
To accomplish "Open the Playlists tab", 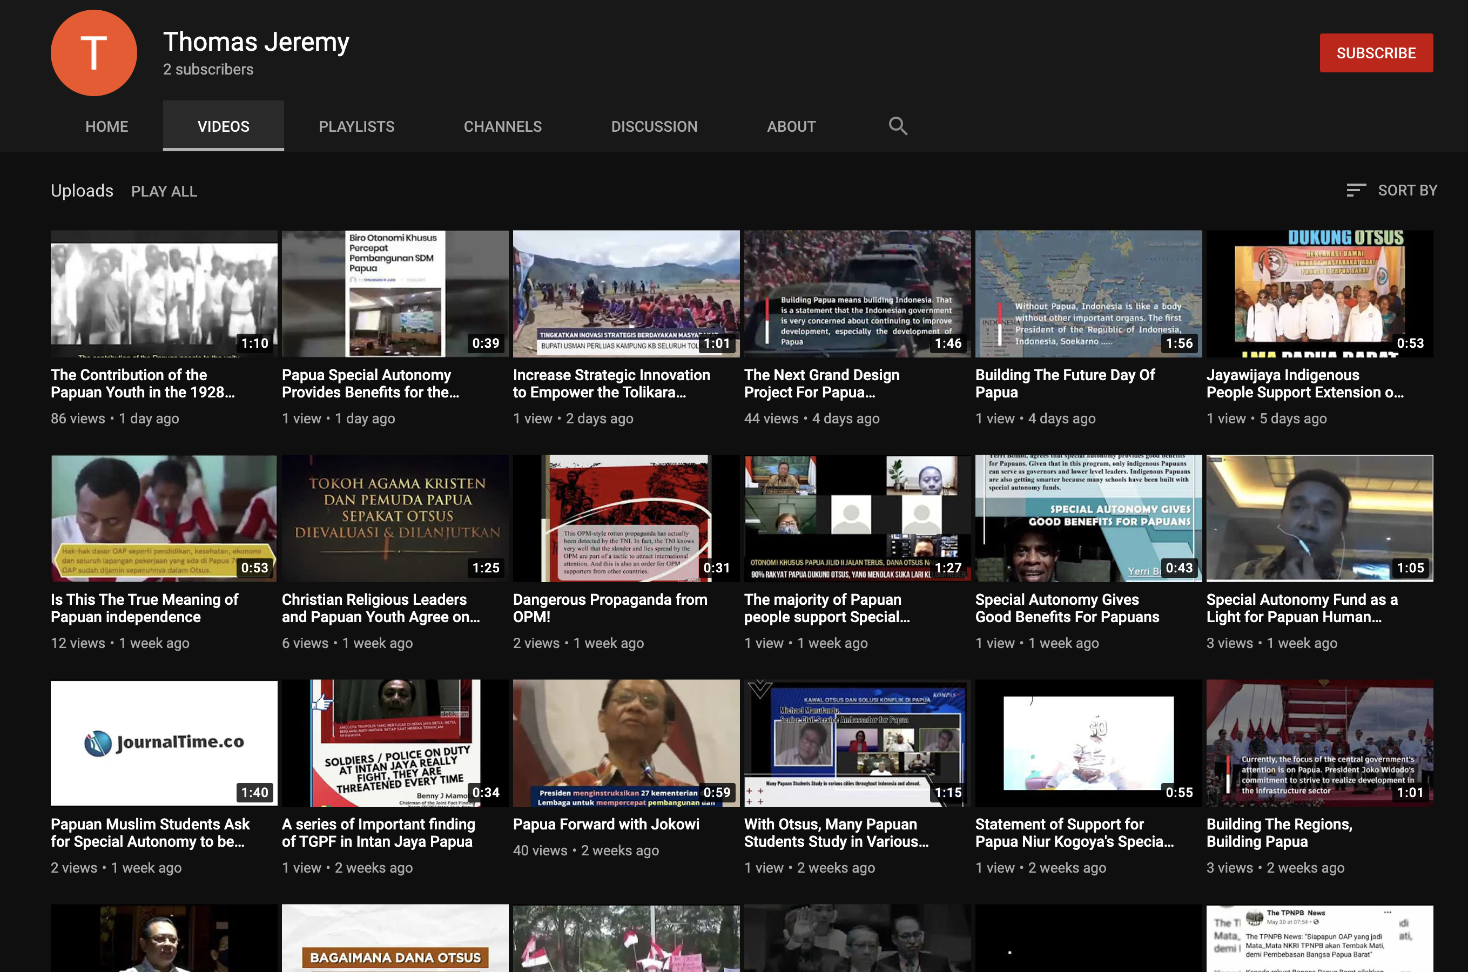I will click(x=356, y=126).
